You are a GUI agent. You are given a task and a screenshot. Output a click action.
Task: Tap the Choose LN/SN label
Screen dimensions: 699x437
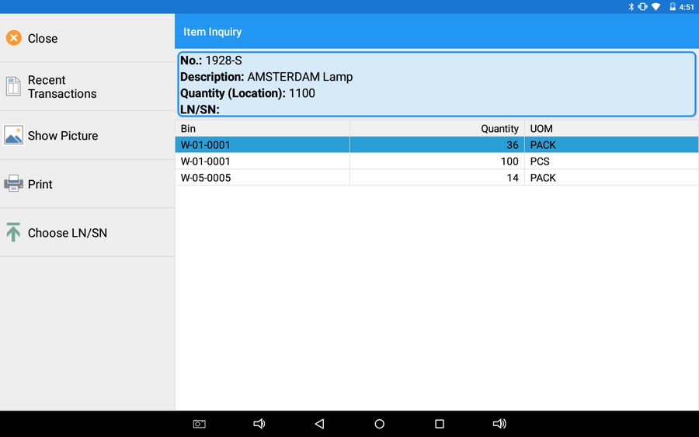(x=68, y=233)
